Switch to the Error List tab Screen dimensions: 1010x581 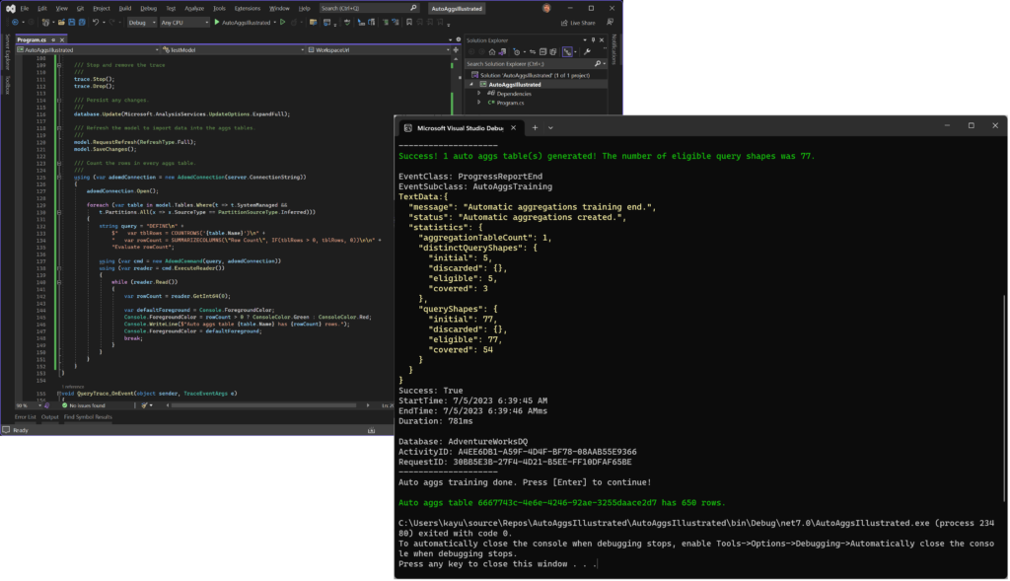coord(25,417)
